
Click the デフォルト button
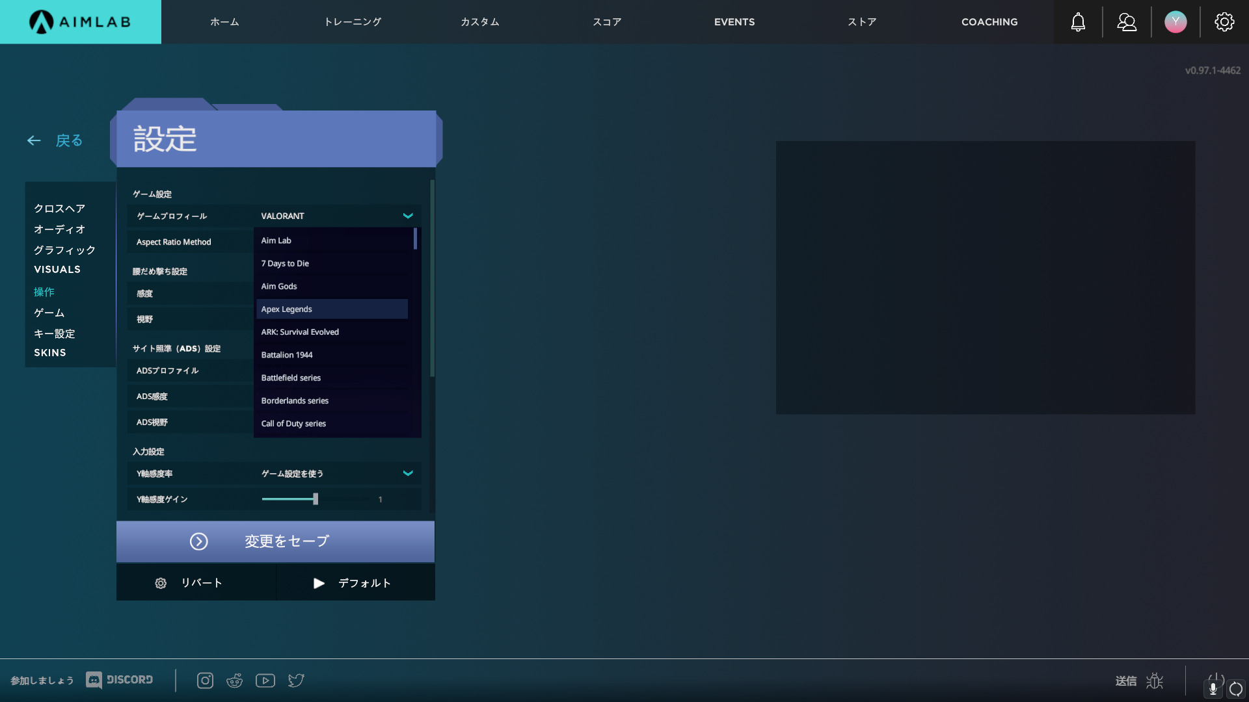pos(355,583)
